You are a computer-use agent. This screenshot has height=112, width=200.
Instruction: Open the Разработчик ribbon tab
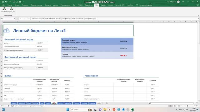[x=89, y=5]
